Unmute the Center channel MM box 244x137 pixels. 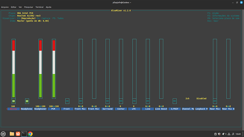121,101
